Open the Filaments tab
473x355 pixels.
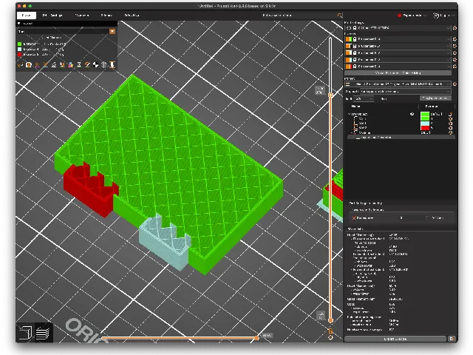pyautogui.click(x=82, y=16)
